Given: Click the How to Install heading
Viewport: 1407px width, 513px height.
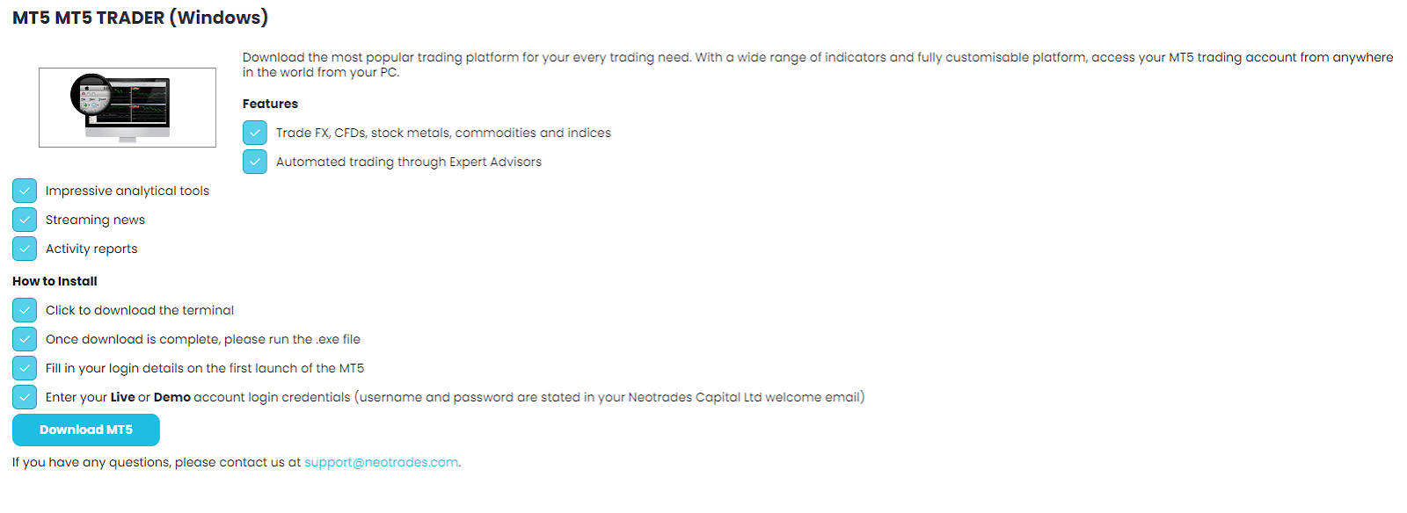Looking at the screenshot, I should [55, 281].
